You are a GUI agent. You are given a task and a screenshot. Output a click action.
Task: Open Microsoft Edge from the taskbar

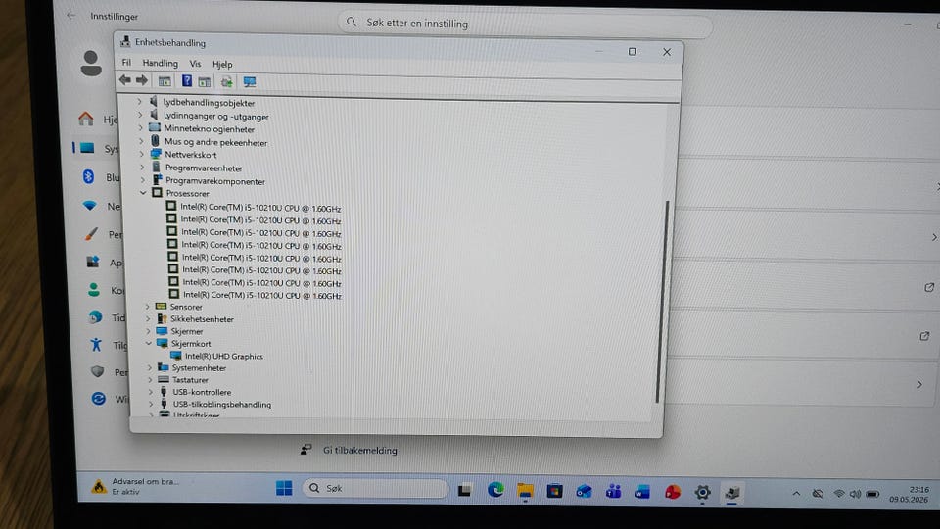pos(495,490)
